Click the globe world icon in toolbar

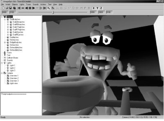[14, 8]
